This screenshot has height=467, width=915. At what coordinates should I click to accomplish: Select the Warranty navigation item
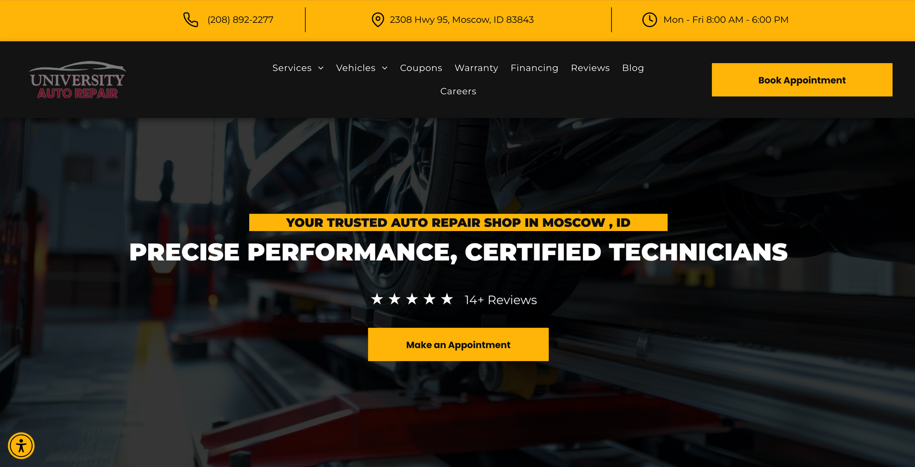point(476,68)
